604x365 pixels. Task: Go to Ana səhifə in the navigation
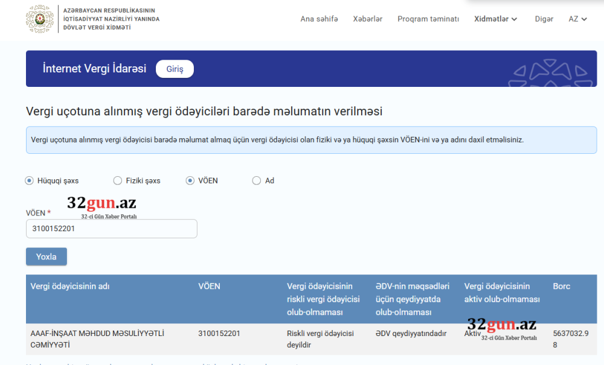pyautogui.click(x=319, y=19)
